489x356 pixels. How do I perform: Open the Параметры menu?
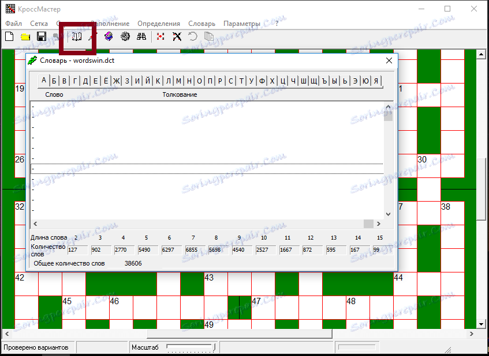point(242,24)
